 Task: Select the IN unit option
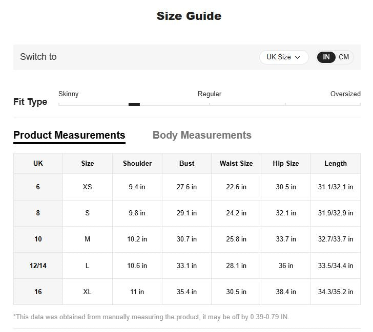pos(326,57)
